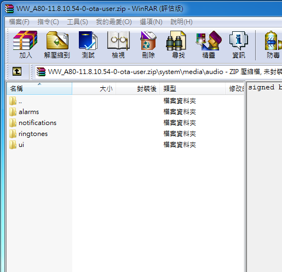Image resolution: width=282 pixels, height=272 pixels.
Task: Open the 選項(N) menu
Action: coord(151,22)
